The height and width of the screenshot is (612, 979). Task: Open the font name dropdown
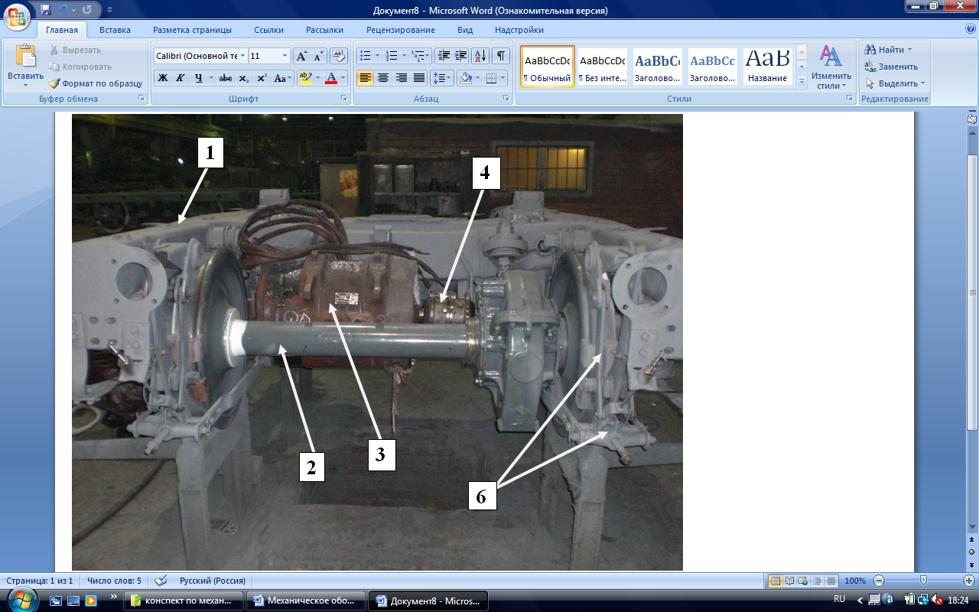(x=243, y=56)
